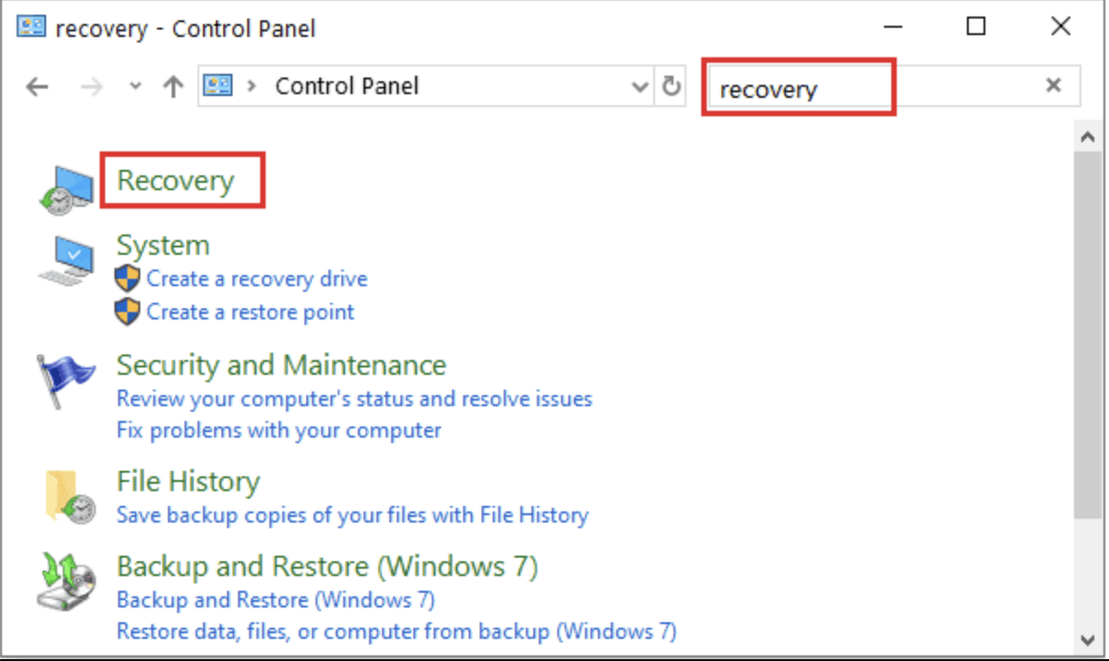
Task: Open the forward navigation dropdown
Action: [91, 86]
